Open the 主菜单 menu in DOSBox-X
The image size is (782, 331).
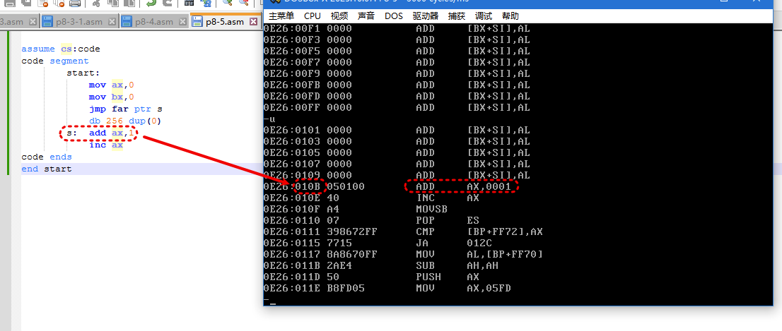tap(281, 16)
